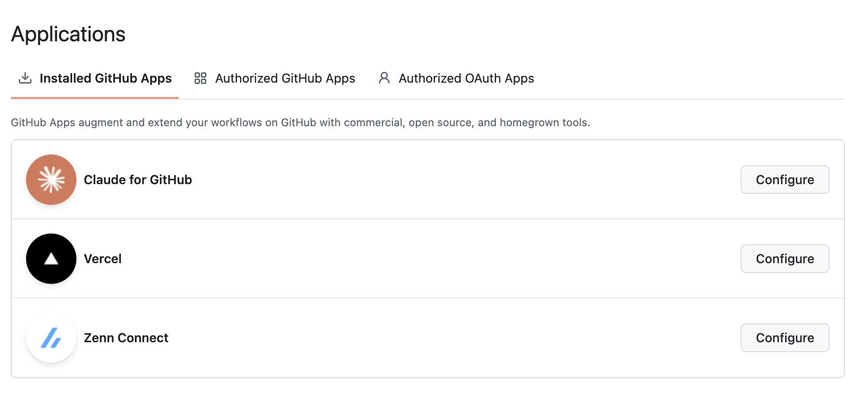This screenshot has height=397, width=853.
Task: Open Configure for Zenn Connect
Action: [x=785, y=338]
